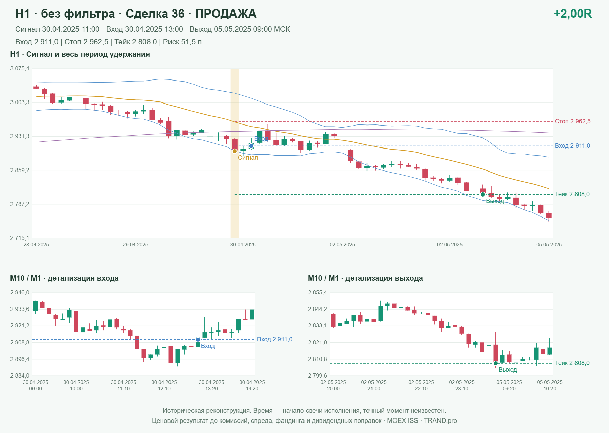Click the '30.04.2025 13:20' time label
Viewport: 609px width, 433px height.
click(211, 385)
